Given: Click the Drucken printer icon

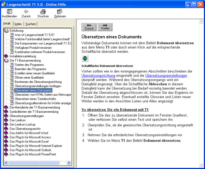Looking at the screenshot, I should [x=43, y=12].
